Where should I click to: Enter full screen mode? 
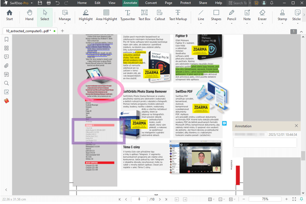pyautogui.click(x=294, y=199)
